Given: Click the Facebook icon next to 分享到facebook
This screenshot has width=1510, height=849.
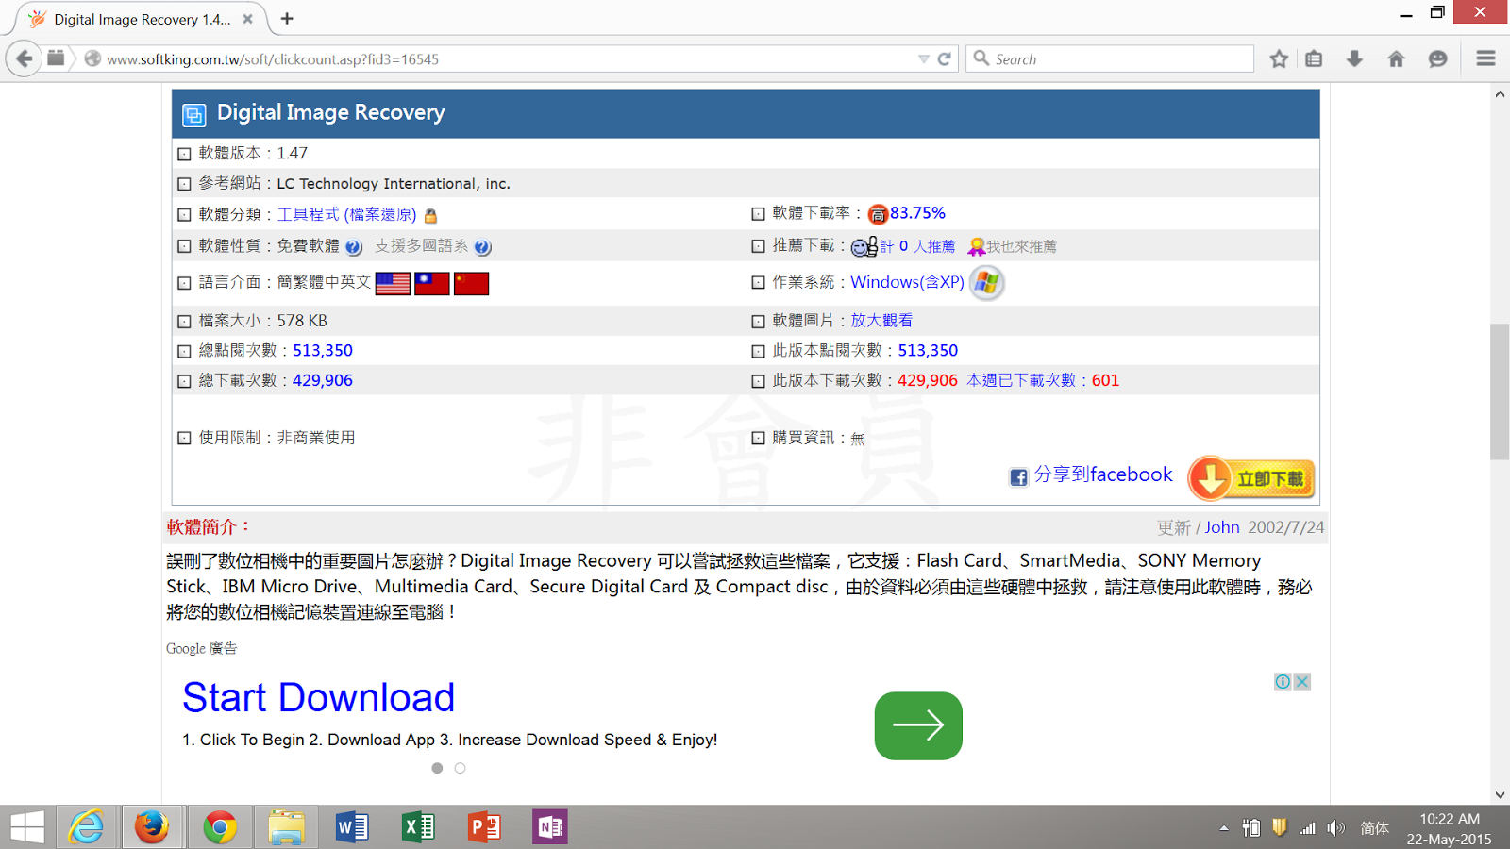Looking at the screenshot, I should 1018,477.
